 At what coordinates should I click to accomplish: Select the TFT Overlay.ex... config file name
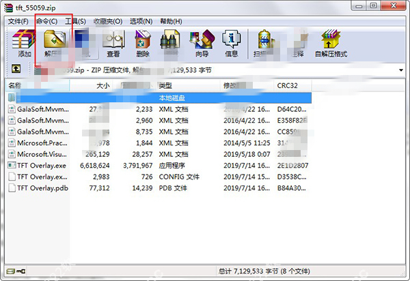click(x=42, y=177)
